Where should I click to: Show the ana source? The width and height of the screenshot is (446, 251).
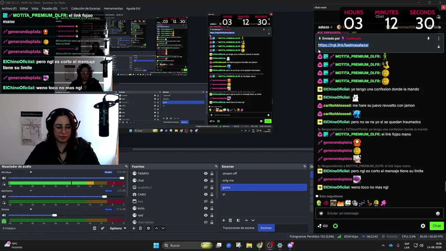tap(206, 201)
